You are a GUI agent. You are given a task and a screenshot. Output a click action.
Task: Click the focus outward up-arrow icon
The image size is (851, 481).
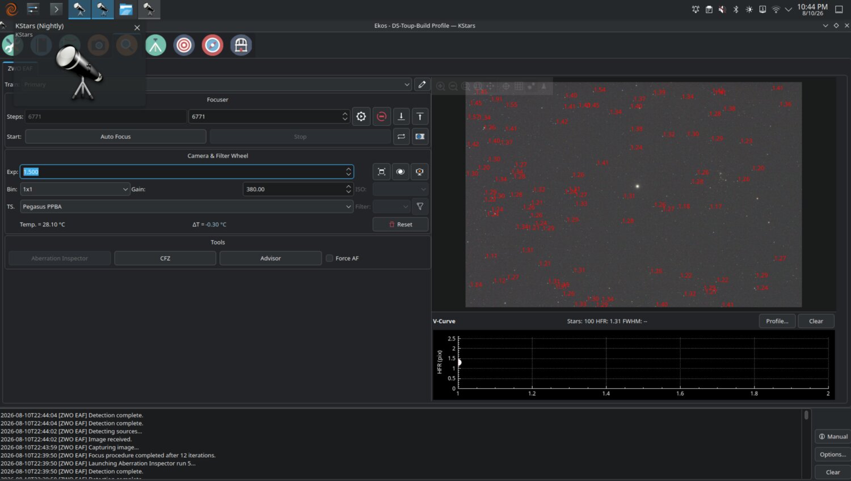click(420, 117)
